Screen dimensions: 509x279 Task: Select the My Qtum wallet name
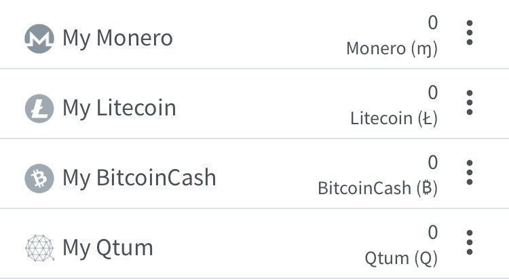(x=107, y=248)
